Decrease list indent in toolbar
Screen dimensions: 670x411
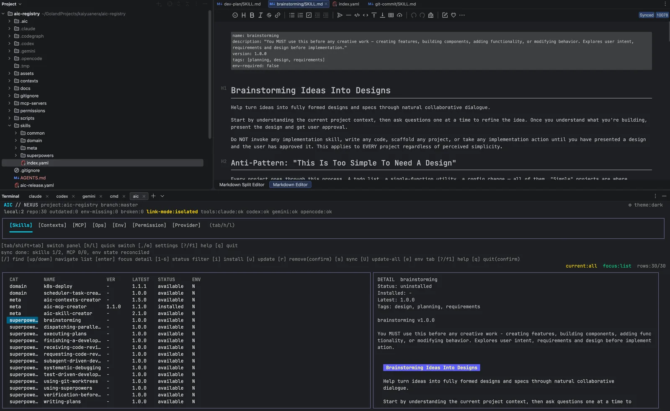317,15
